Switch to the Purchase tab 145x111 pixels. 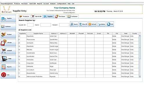pos(60,16)
